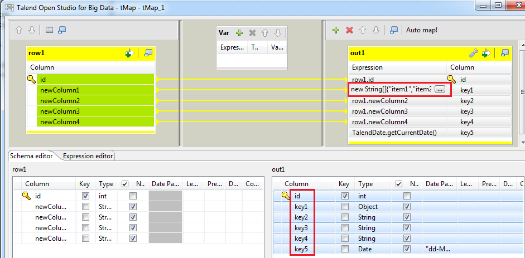Toggle Key checkbox for key1 in out1 schema
Image resolution: width=525 pixels, height=258 pixels.
[344, 207]
